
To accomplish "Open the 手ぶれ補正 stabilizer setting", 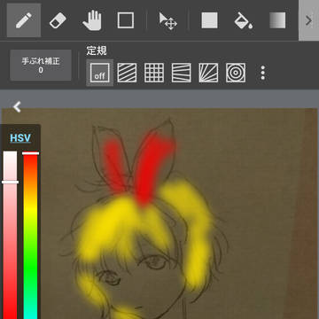I will pos(41,66).
